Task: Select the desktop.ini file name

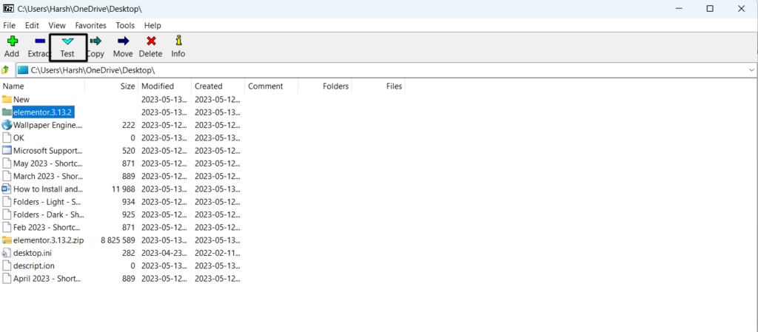Action: (33, 253)
